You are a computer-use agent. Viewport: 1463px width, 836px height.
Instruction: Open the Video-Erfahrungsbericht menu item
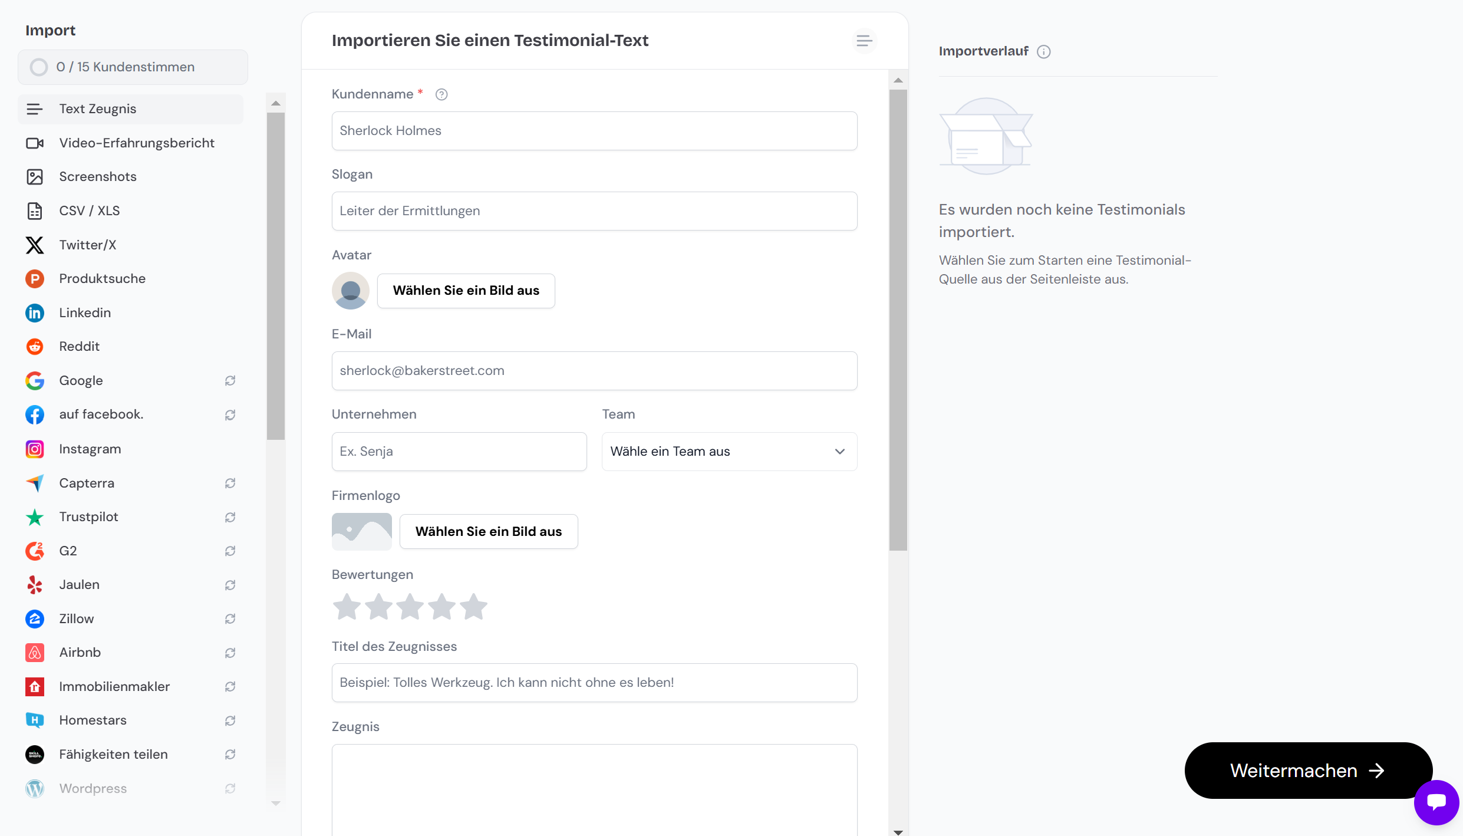tap(136, 143)
